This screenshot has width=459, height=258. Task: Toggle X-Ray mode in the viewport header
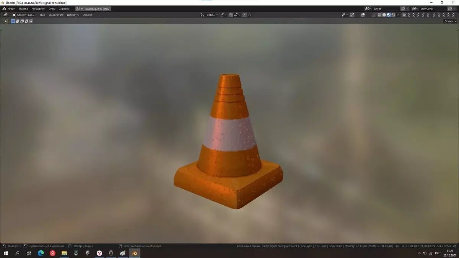click(x=374, y=15)
